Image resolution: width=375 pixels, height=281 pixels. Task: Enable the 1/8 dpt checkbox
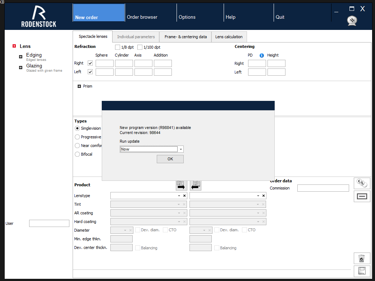tap(118, 47)
